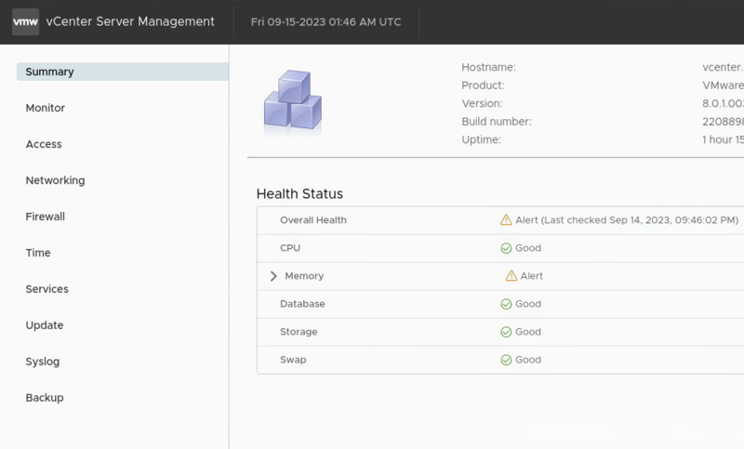Click the vCenter Server Management title
The width and height of the screenshot is (744, 449).
(x=130, y=21)
